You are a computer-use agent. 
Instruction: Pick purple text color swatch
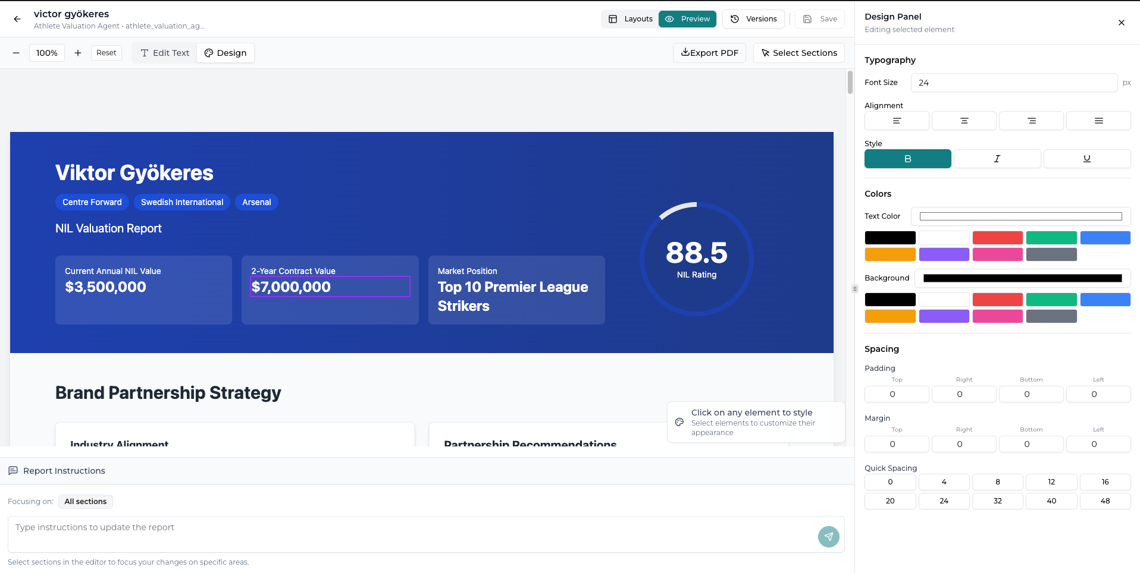coord(944,254)
